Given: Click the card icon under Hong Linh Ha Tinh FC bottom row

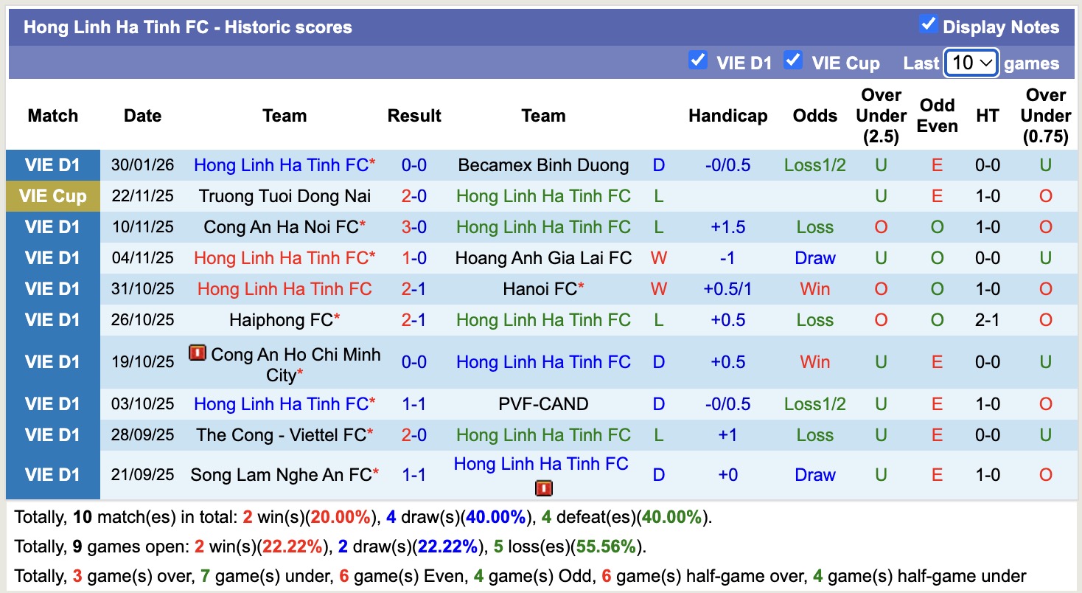Looking at the screenshot, I should click(543, 488).
